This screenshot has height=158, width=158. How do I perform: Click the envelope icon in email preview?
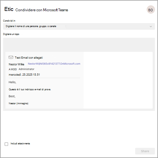point(11,57)
